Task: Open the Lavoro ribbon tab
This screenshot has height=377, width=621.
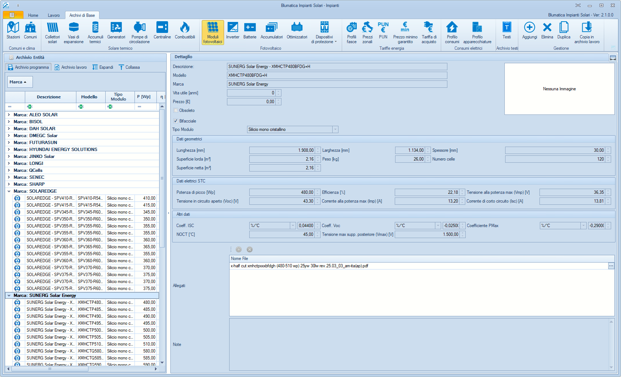Action: click(x=54, y=15)
